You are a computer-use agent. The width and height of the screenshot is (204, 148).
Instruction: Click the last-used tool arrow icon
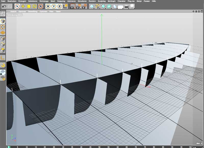tap(41, 6)
